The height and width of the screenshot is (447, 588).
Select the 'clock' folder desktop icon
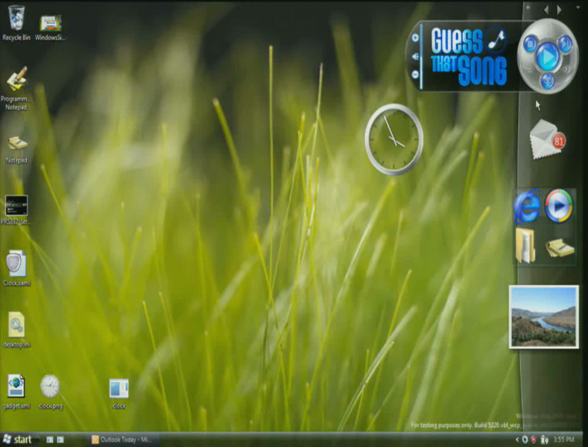pyautogui.click(x=119, y=393)
